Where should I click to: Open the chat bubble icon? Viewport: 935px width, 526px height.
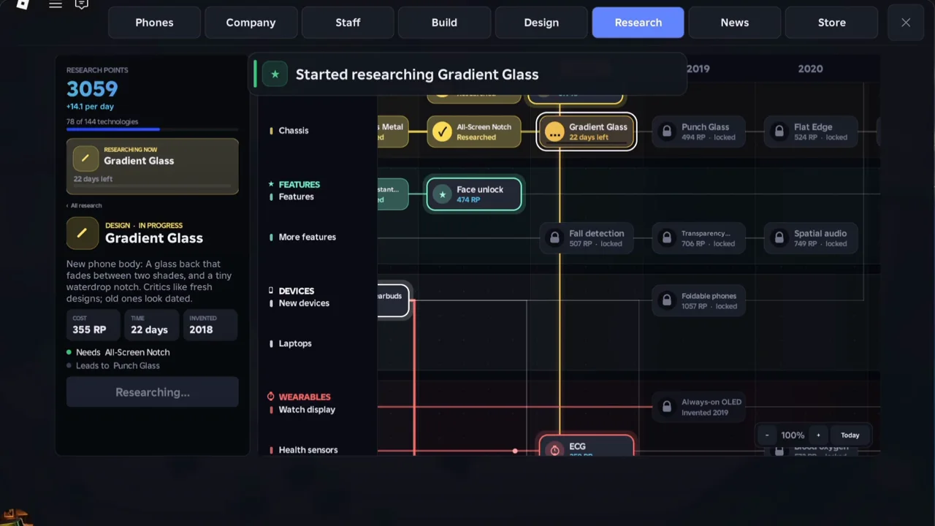[x=82, y=4]
